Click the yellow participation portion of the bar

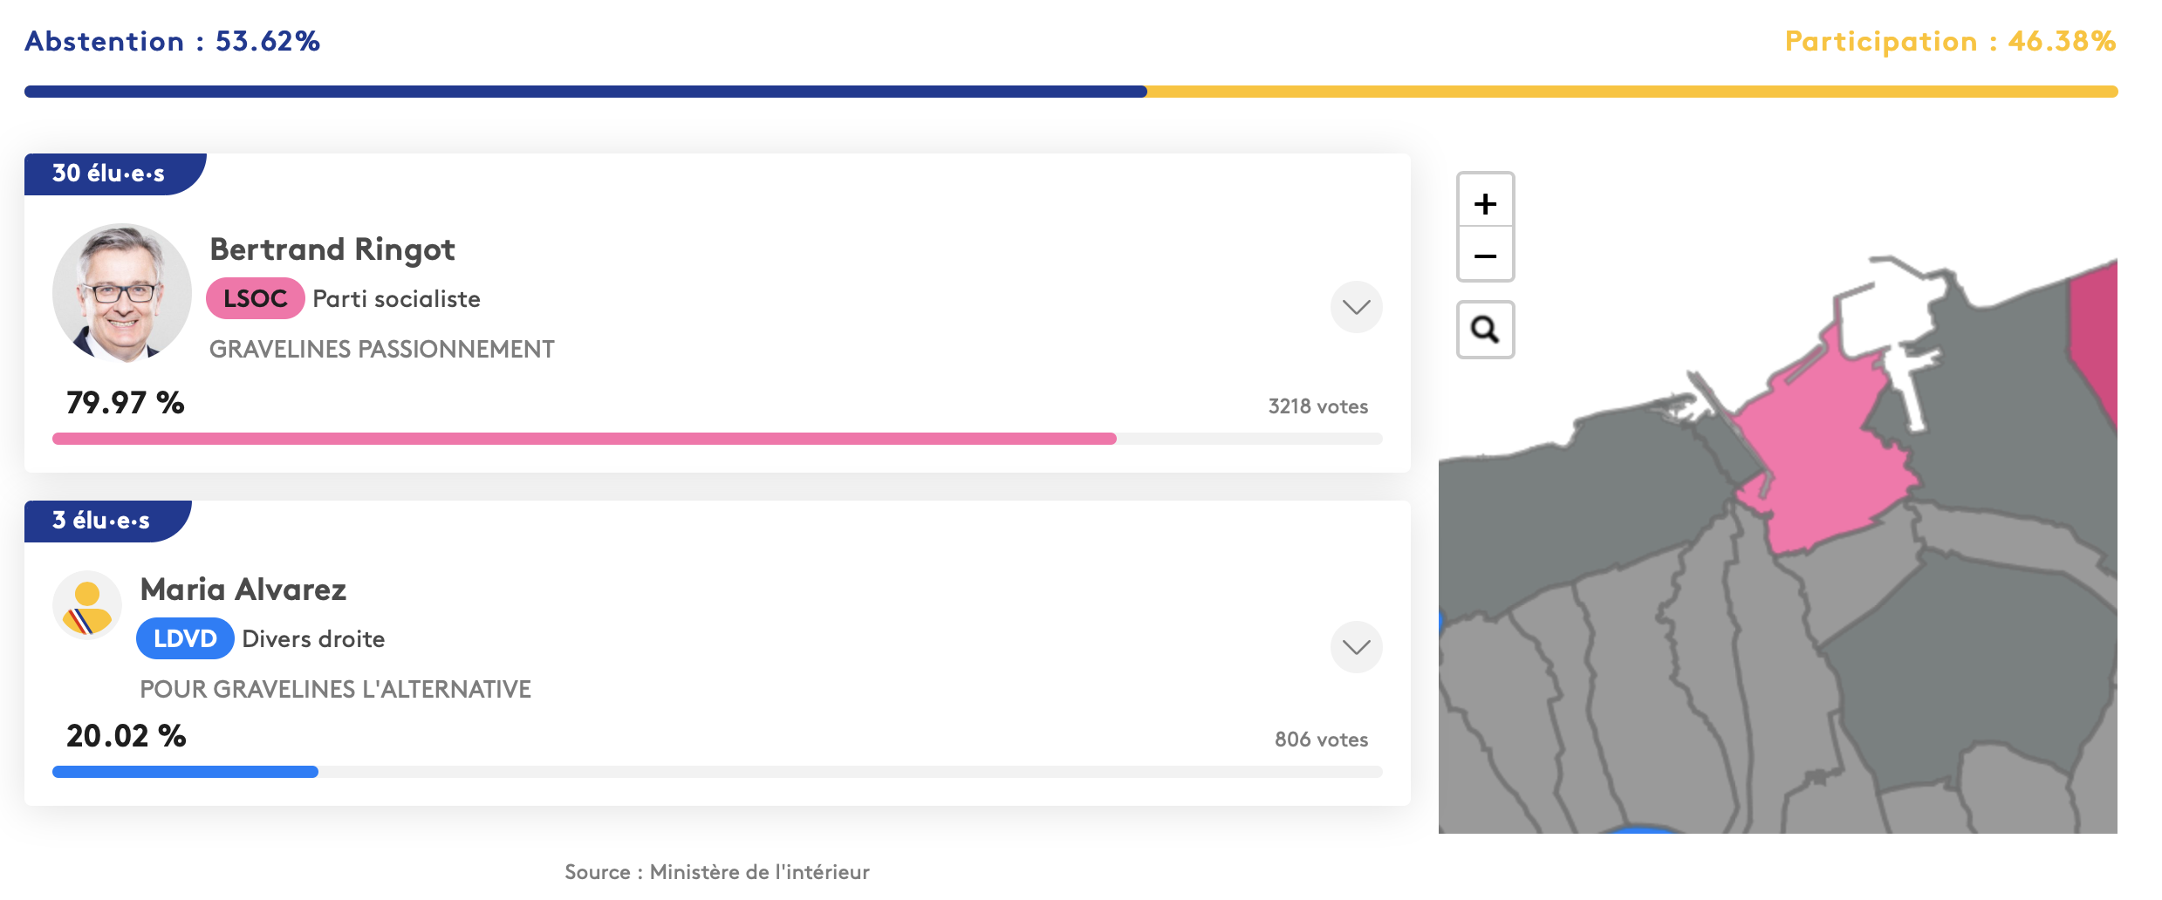point(1632,92)
